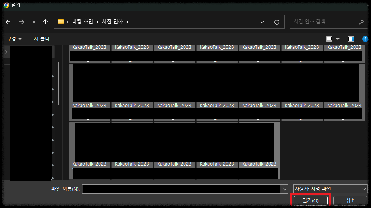
Task: Click the 열기(O) button
Action: [311, 201]
